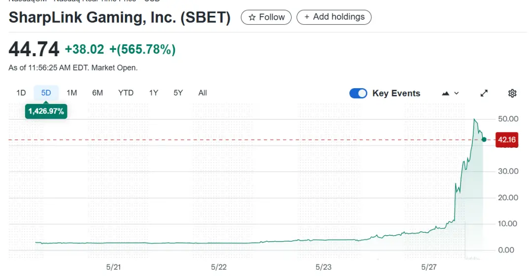Select the 5D time range
Viewport: 532px width, 279px height.
pos(46,93)
